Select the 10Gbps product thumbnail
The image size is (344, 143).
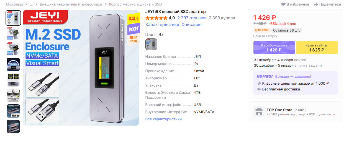click(x=13, y=64)
